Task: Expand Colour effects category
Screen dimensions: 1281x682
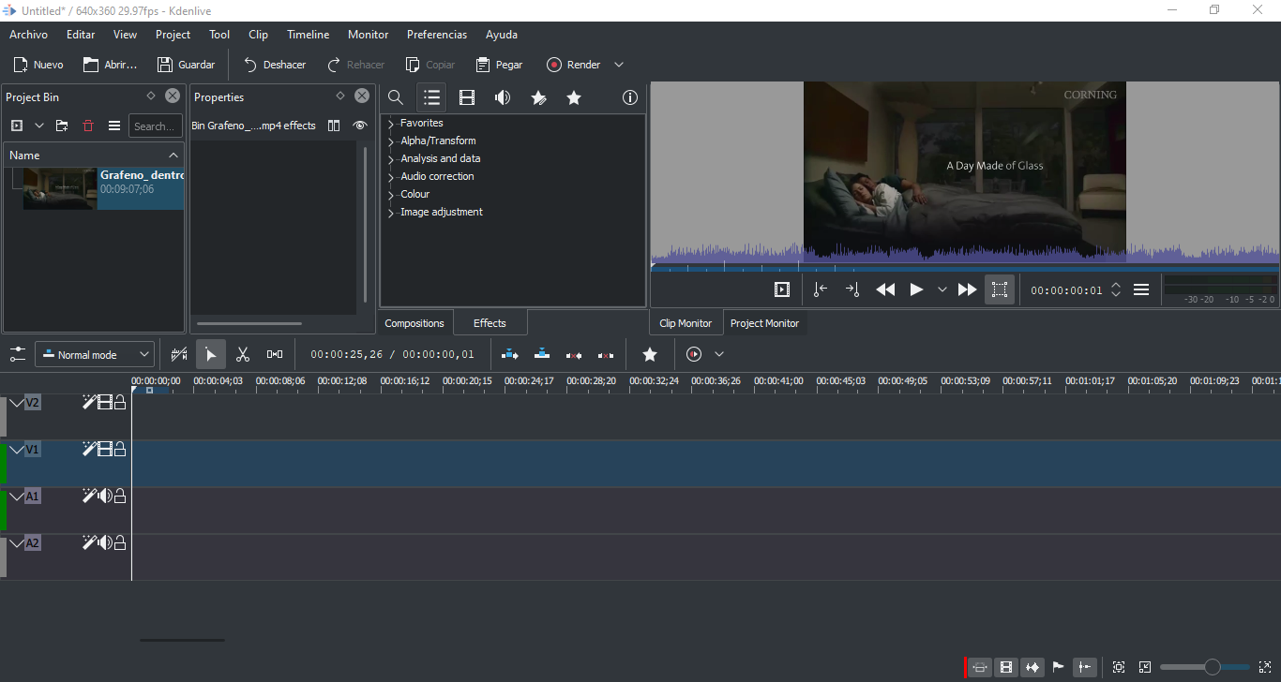Action: [x=391, y=195]
